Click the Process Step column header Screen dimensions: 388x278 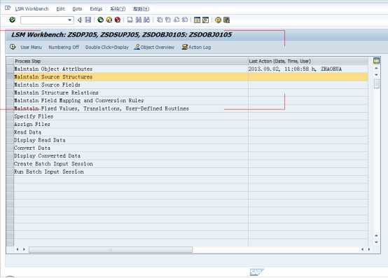(x=131, y=61)
